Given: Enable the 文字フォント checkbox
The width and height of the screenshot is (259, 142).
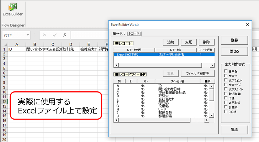Looking at the screenshot, I should (226, 80).
